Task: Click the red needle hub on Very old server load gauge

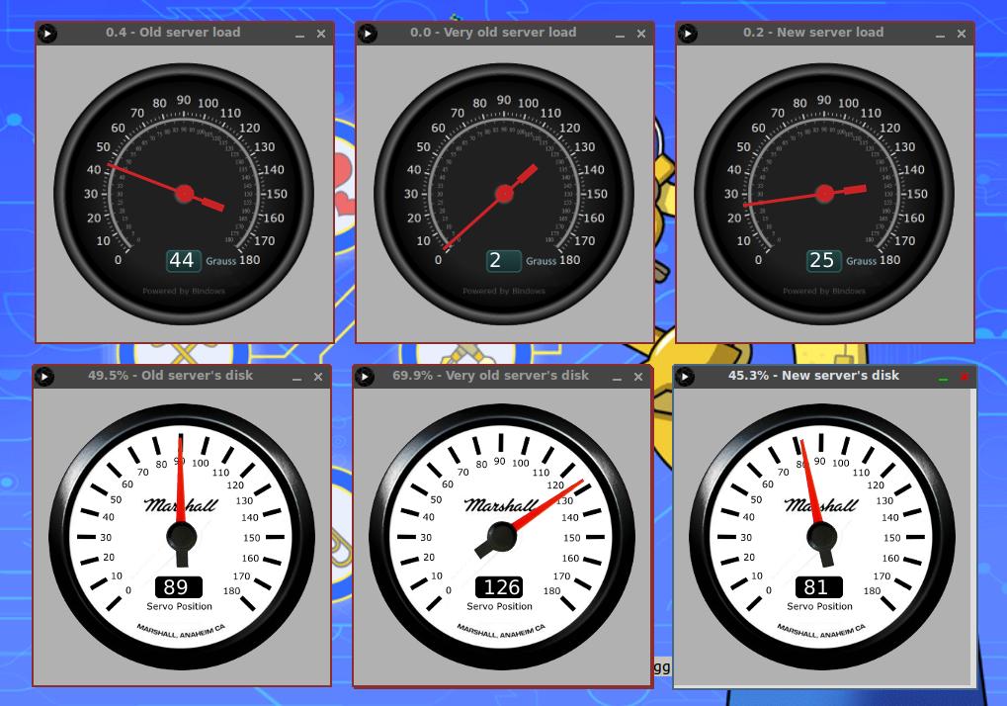Action: tap(504, 194)
